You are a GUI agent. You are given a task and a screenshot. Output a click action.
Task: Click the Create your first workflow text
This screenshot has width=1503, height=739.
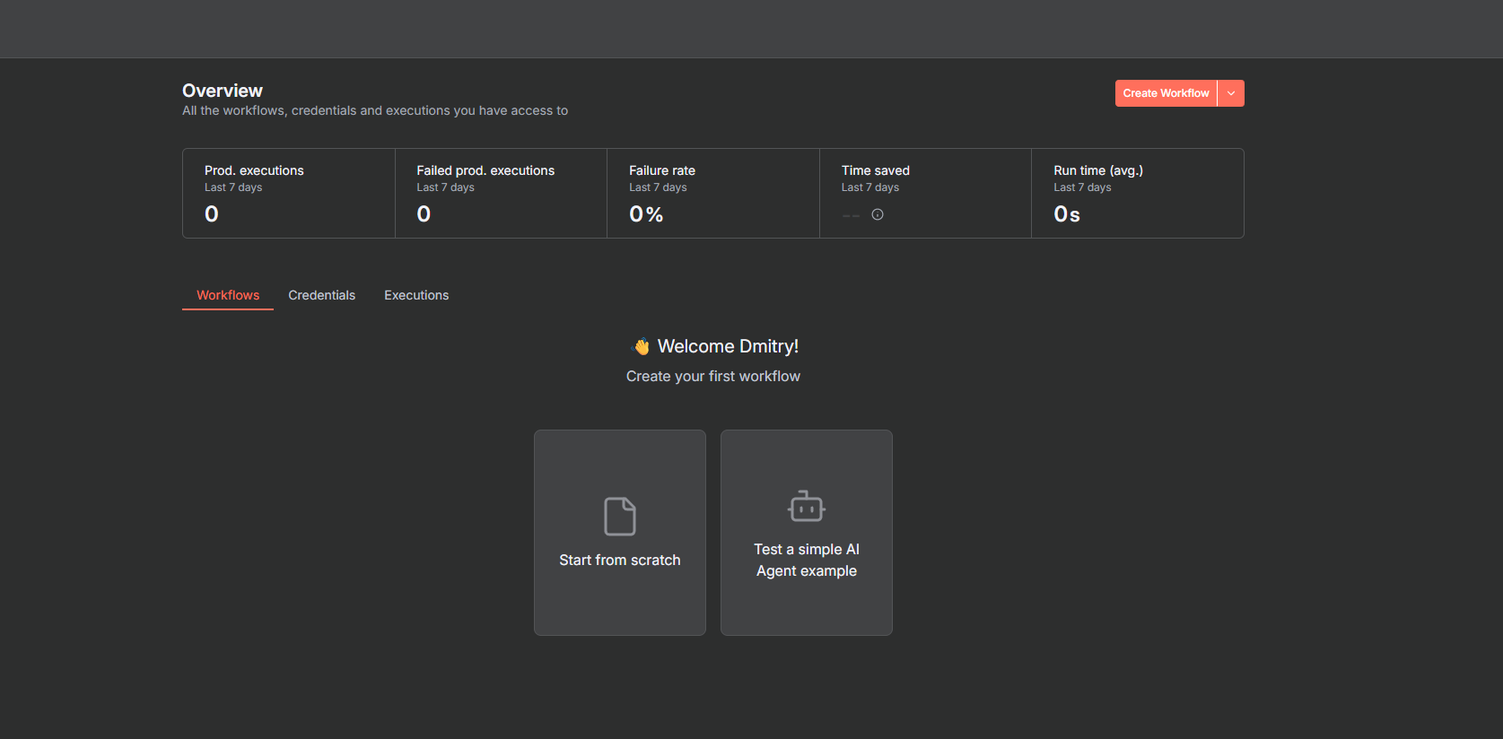coord(713,377)
